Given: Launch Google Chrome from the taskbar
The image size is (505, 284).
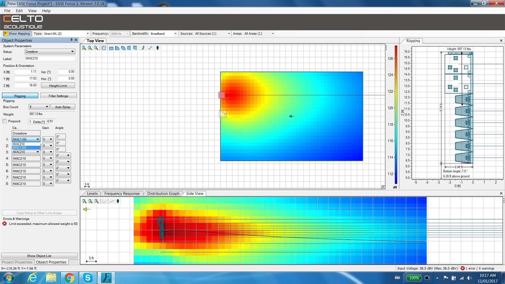Looking at the screenshot, I should [69, 277].
